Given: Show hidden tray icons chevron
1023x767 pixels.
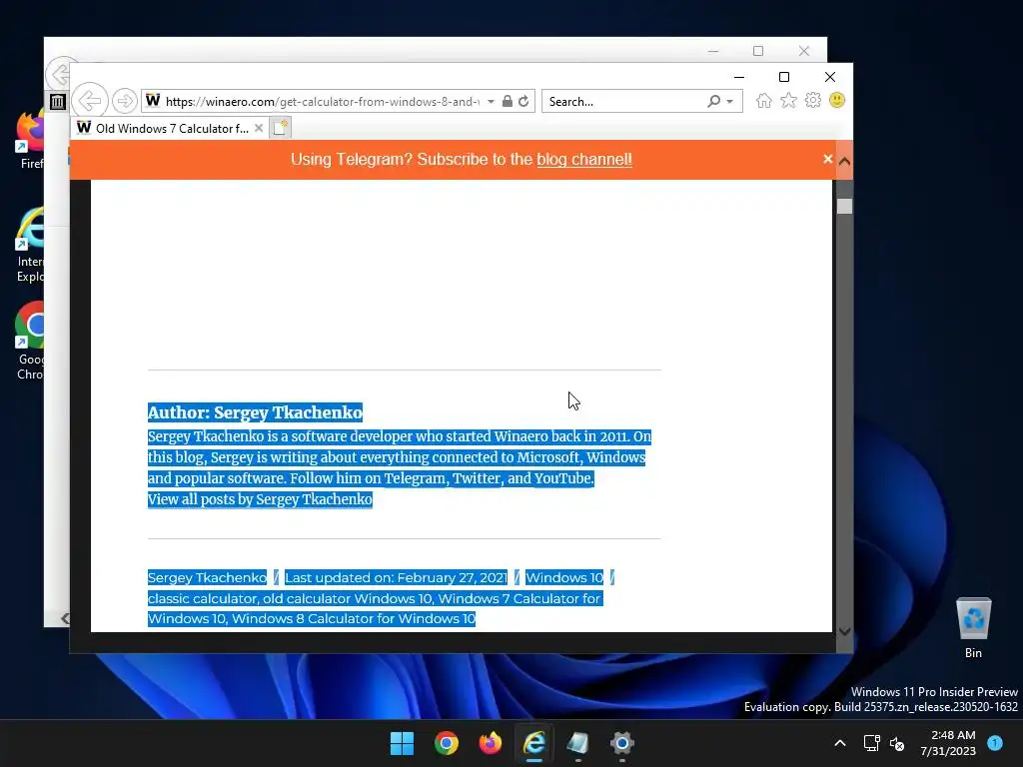Looking at the screenshot, I should click(840, 743).
